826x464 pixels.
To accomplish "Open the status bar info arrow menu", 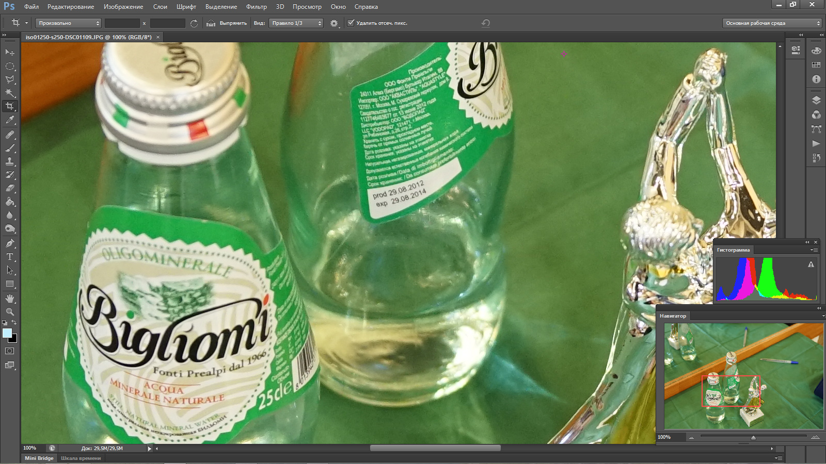I will tap(150, 449).
